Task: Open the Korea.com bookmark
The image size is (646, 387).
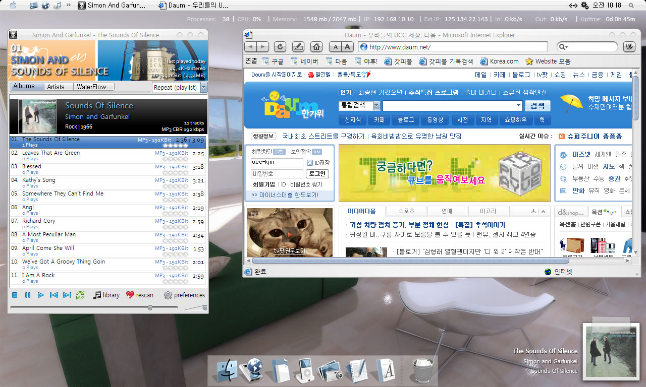Action: (x=499, y=61)
